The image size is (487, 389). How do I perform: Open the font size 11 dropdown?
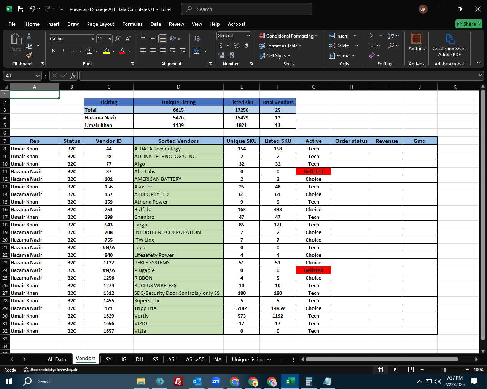110,39
